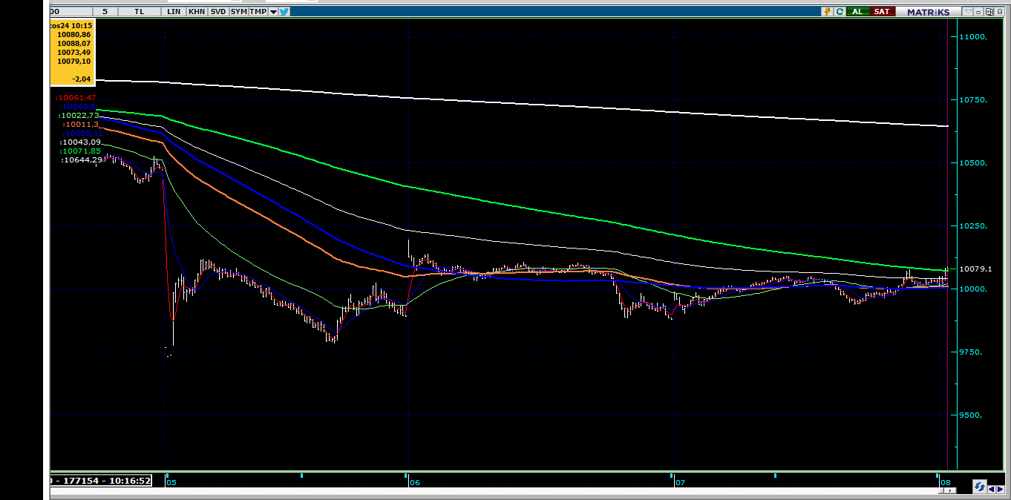Click the green AL buy button
1011x500 pixels.
click(x=857, y=11)
